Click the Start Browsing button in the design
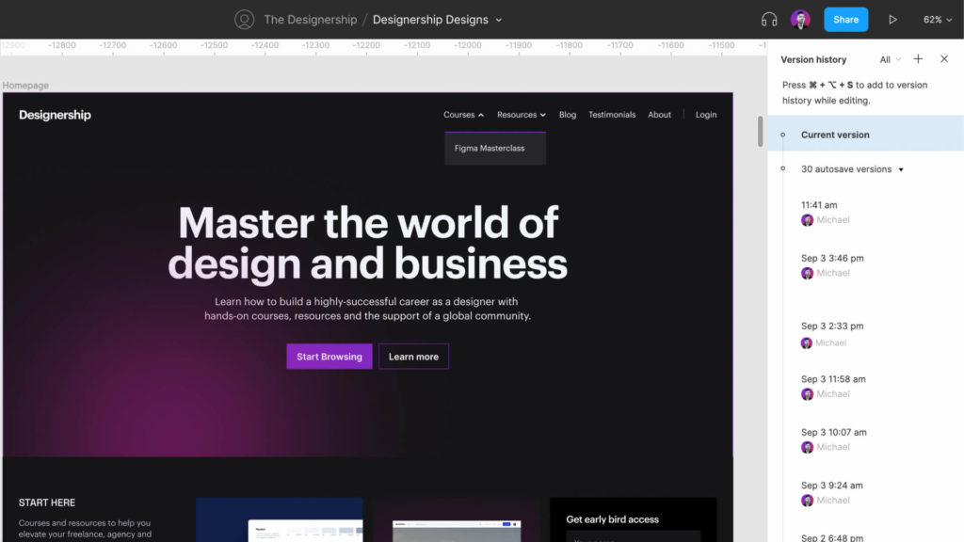Screen dimensions: 964x542 (x=329, y=356)
